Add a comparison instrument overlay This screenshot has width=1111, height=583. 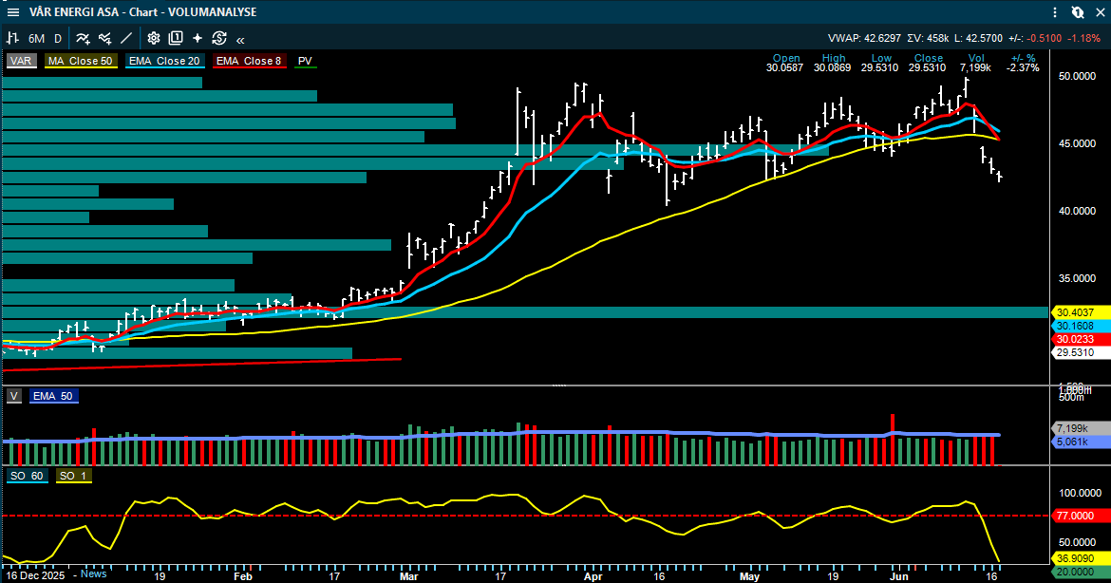(104, 38)
